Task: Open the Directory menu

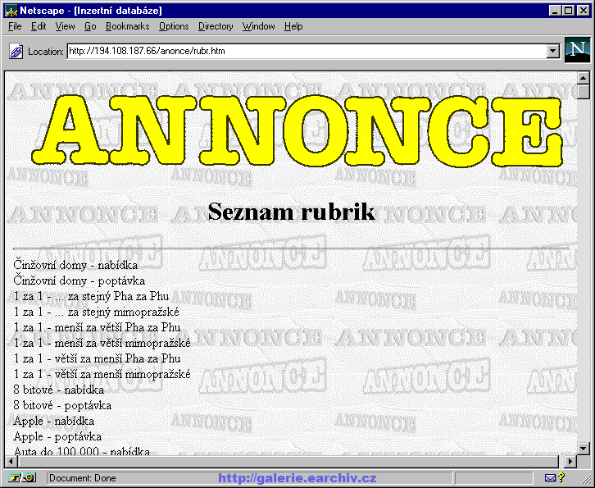Action: (216, 26)
